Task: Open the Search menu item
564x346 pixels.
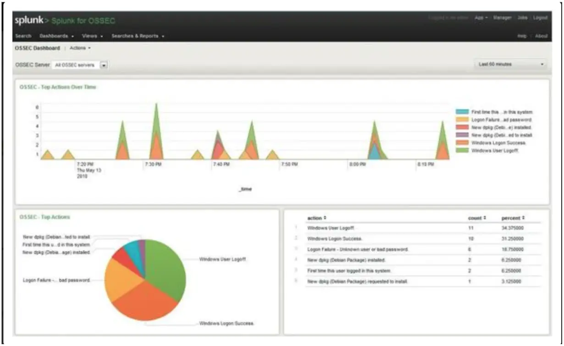Action: coord(23,36)
